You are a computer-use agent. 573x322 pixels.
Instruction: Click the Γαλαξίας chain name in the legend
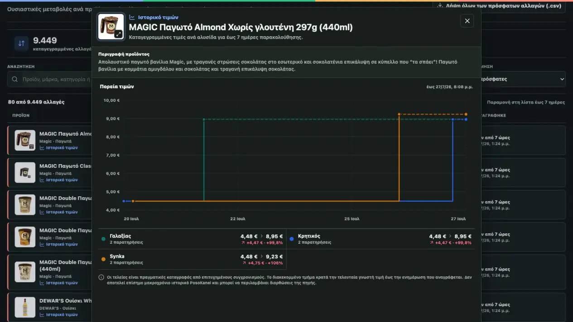click(x=120, y=236)
